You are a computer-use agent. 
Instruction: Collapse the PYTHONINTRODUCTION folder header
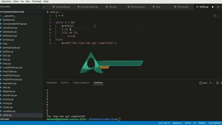tap(12, 12)
